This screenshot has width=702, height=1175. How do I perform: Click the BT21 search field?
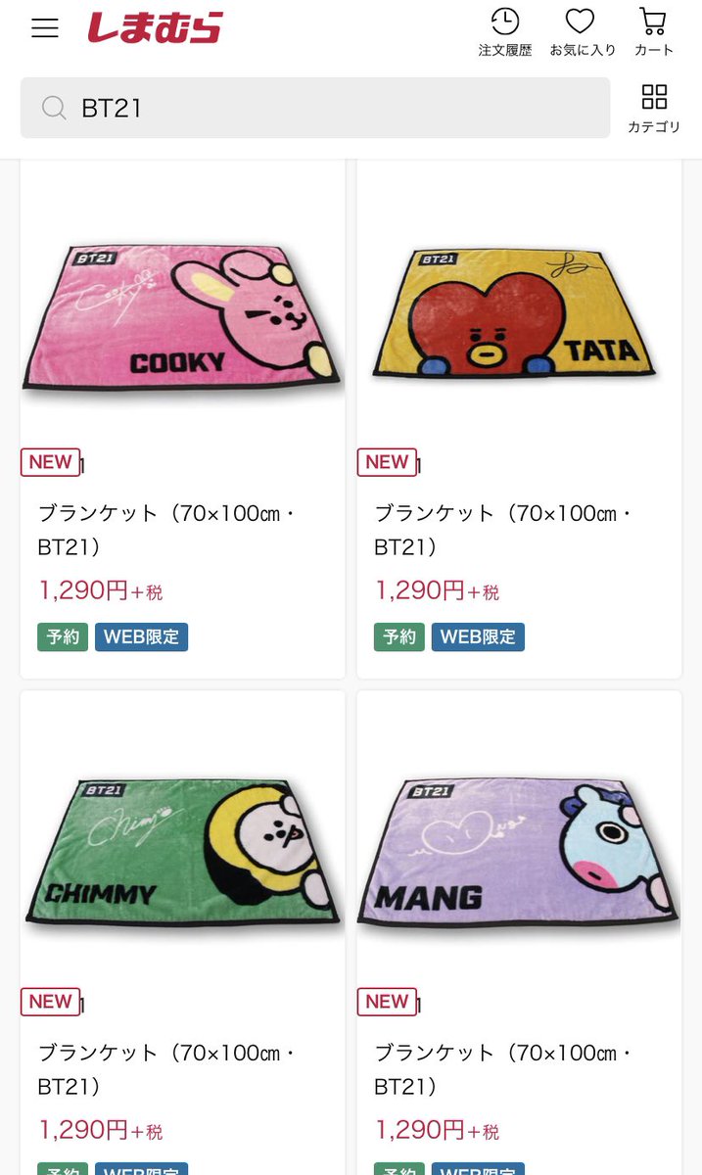tap(315, 108)
